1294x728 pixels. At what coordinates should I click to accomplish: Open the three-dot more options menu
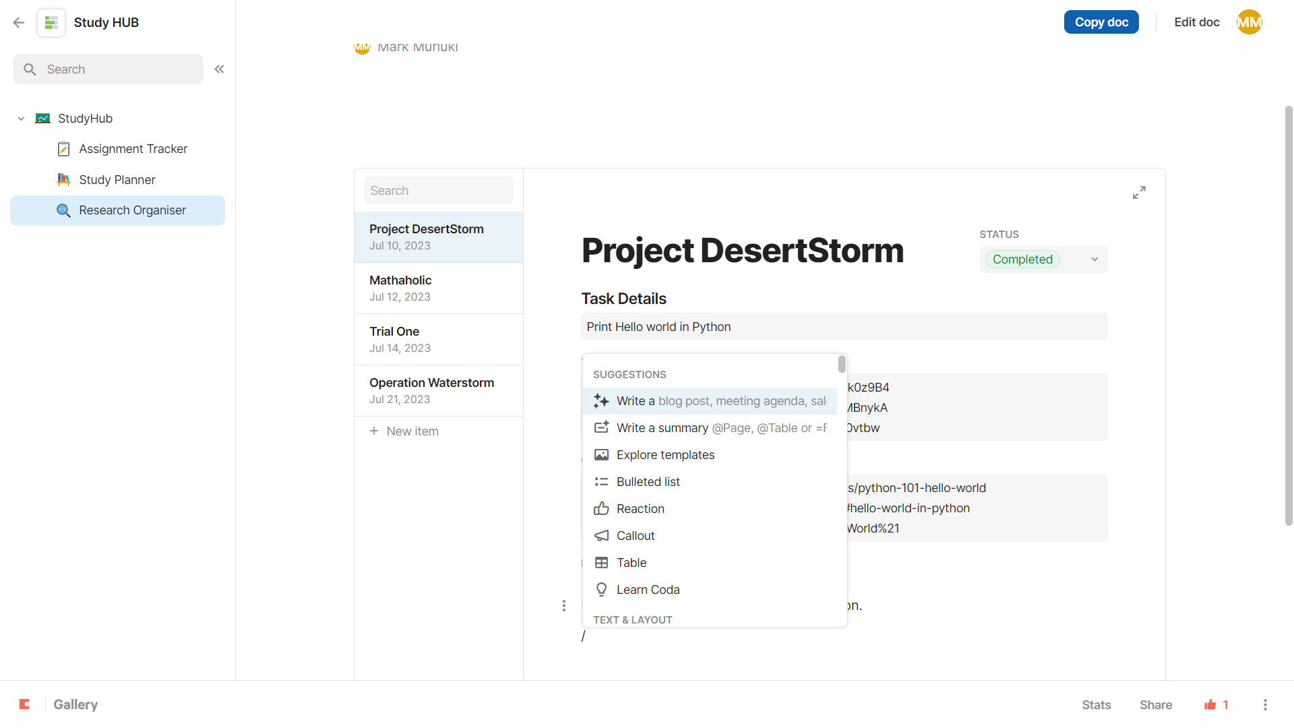pyautogui.click(x=1265, y=704)
